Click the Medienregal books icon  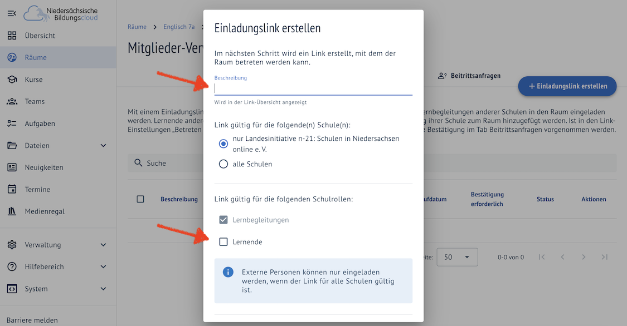point(12,211)
